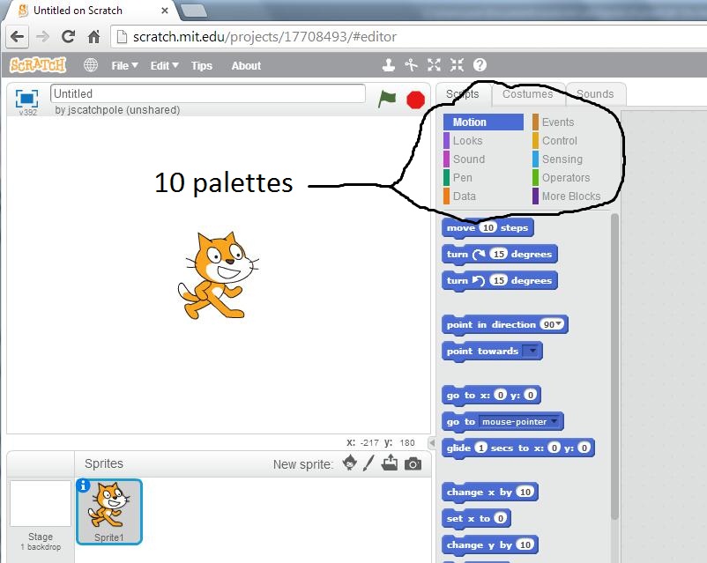Click the change y by 10 block
The image size is (707, 563).
click(x=490, y=545)
